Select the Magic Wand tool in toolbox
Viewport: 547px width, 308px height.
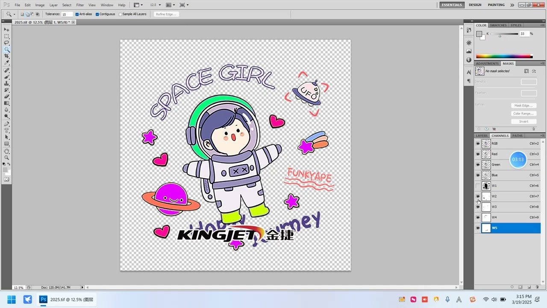coord(6,50)
